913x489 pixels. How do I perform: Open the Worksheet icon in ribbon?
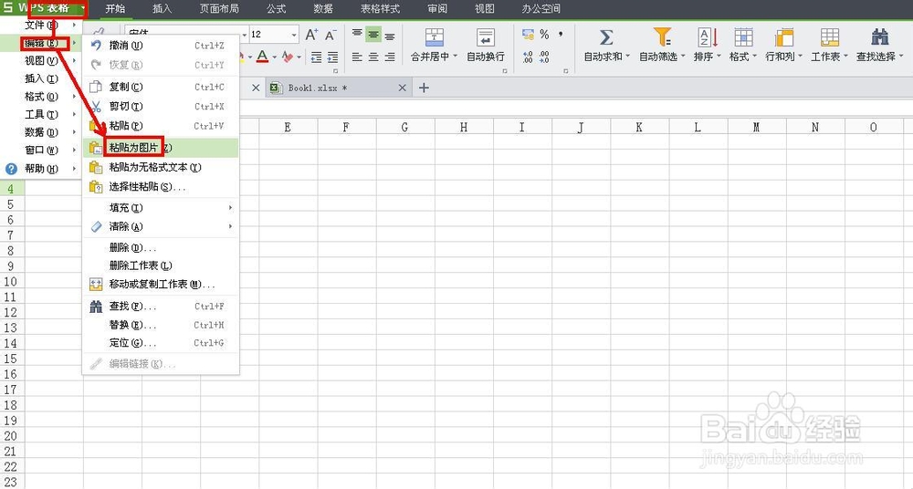point(829,37)
